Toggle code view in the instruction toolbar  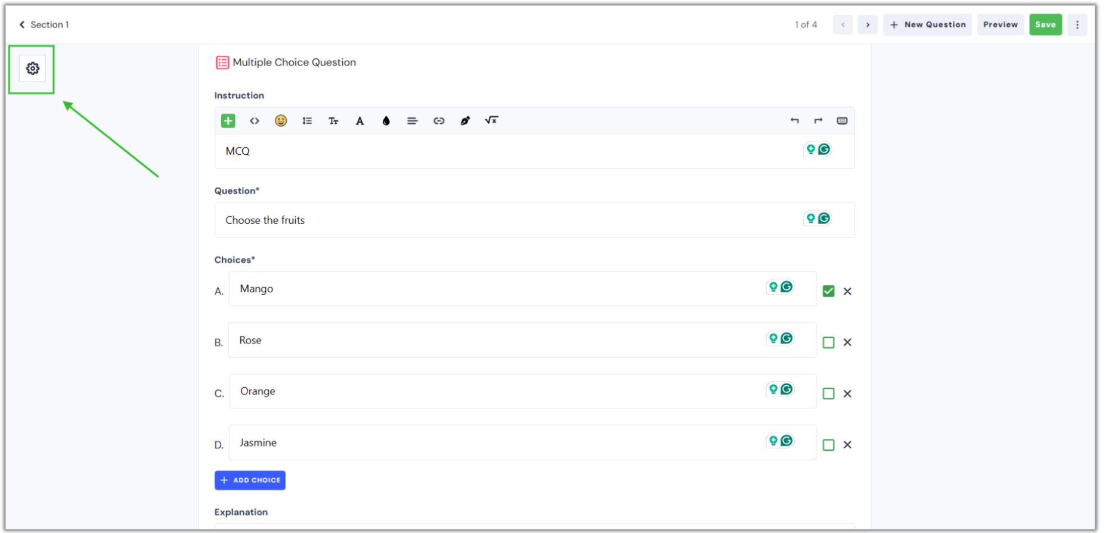click(255, 121)
